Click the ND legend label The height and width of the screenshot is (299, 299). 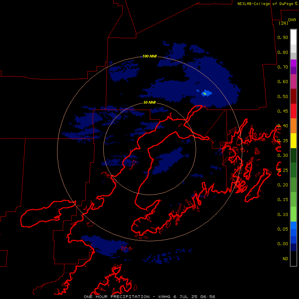(285, 258)
